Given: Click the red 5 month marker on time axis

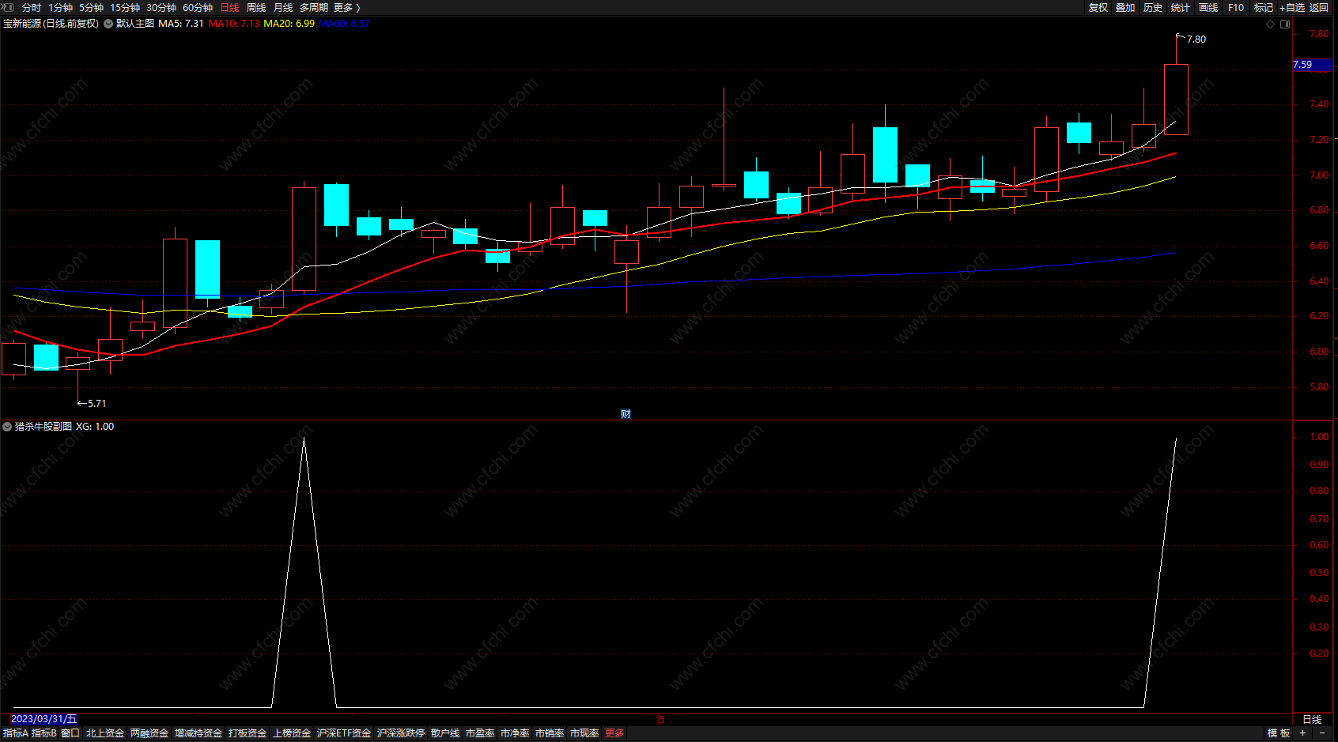Looking at the screenshot, I should point(661,720).
